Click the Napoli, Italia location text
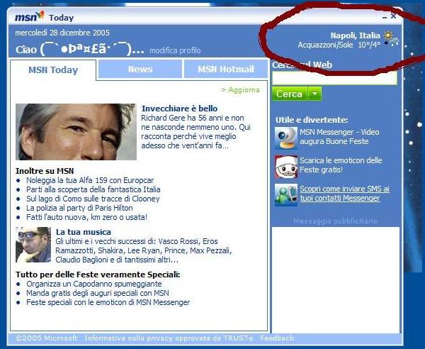The width and height of the screenshot is (425, 349). [x=355, y=35]
